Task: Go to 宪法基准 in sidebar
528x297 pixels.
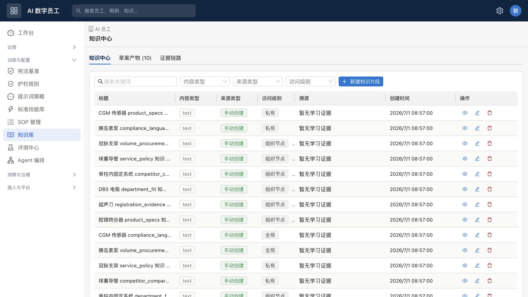Action: (x=42, y=71)
